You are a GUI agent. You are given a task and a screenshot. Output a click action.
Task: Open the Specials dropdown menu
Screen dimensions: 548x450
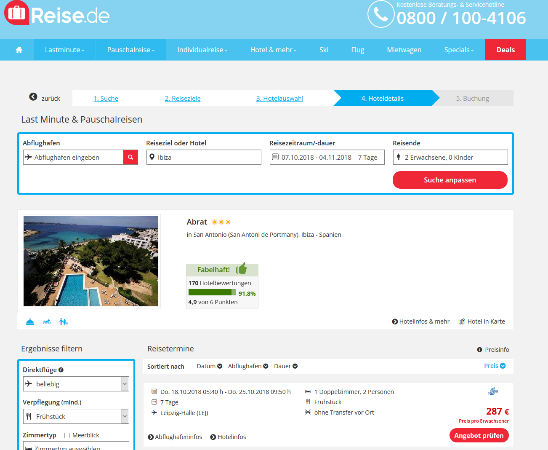[x=459, y=50]
